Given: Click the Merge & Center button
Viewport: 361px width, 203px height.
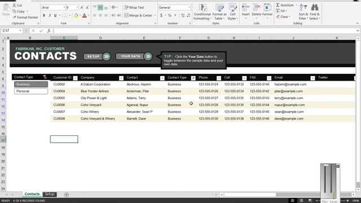Looking at the screenshot, I should pyautogui.click(x=139, y=15).
